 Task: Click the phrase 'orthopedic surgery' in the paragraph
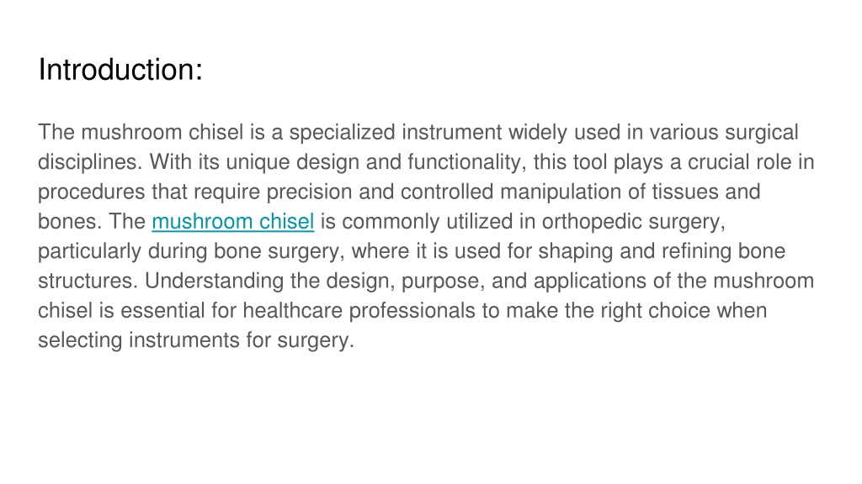[x=633, y=222]
